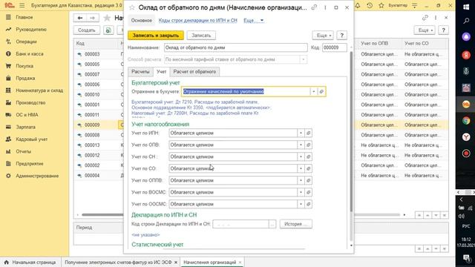Copy link to the dialog with chain icon
The height and width of the screenshot is (267, 475).
point(314,7)
